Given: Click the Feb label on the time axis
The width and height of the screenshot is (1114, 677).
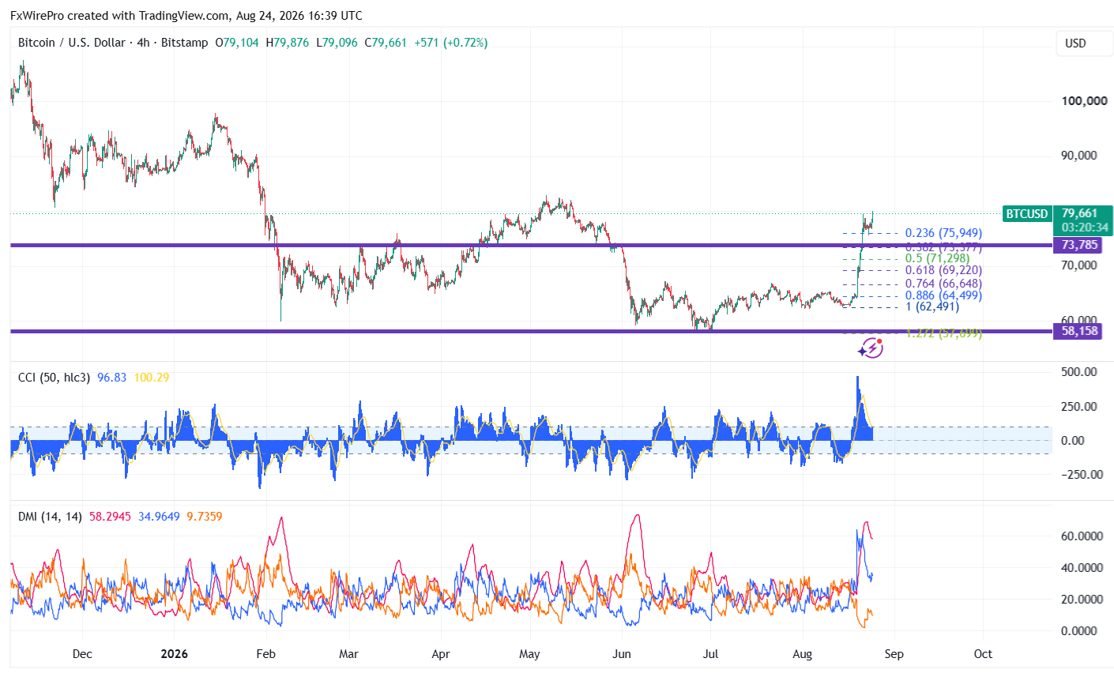Looking at the screenshot, I should (x=266, y=654).
